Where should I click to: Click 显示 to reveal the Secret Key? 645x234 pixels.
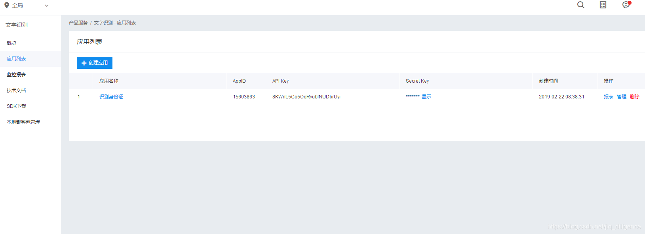coord(426,97)
